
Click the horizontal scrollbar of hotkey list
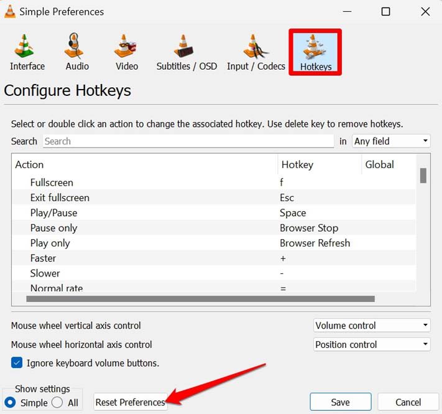click(200, 299)
